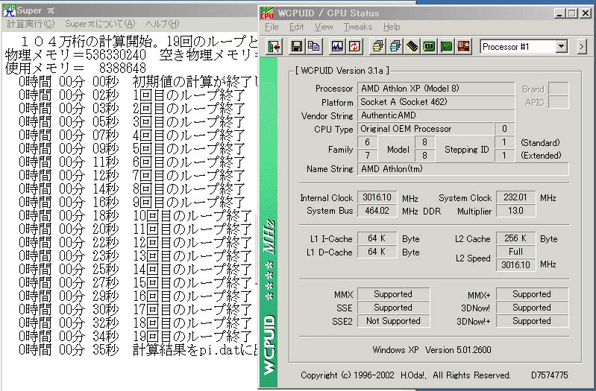Open the File menu in WCPUID
This screenshot has width=596, height=391.
272,27
